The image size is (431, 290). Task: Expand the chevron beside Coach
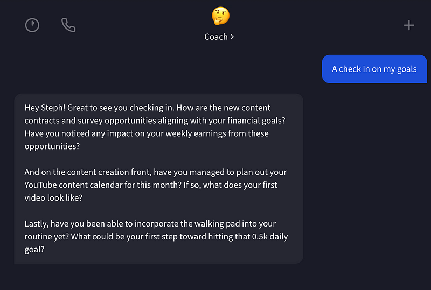click(232, 37)
